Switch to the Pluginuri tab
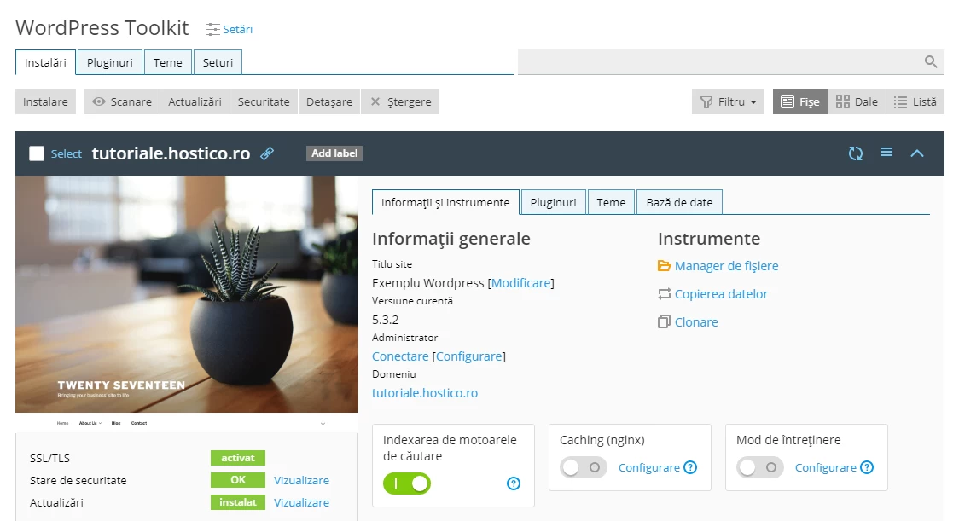Image resolution: width=959 pixels, height=521 pixels. click(x=553, y=202)
